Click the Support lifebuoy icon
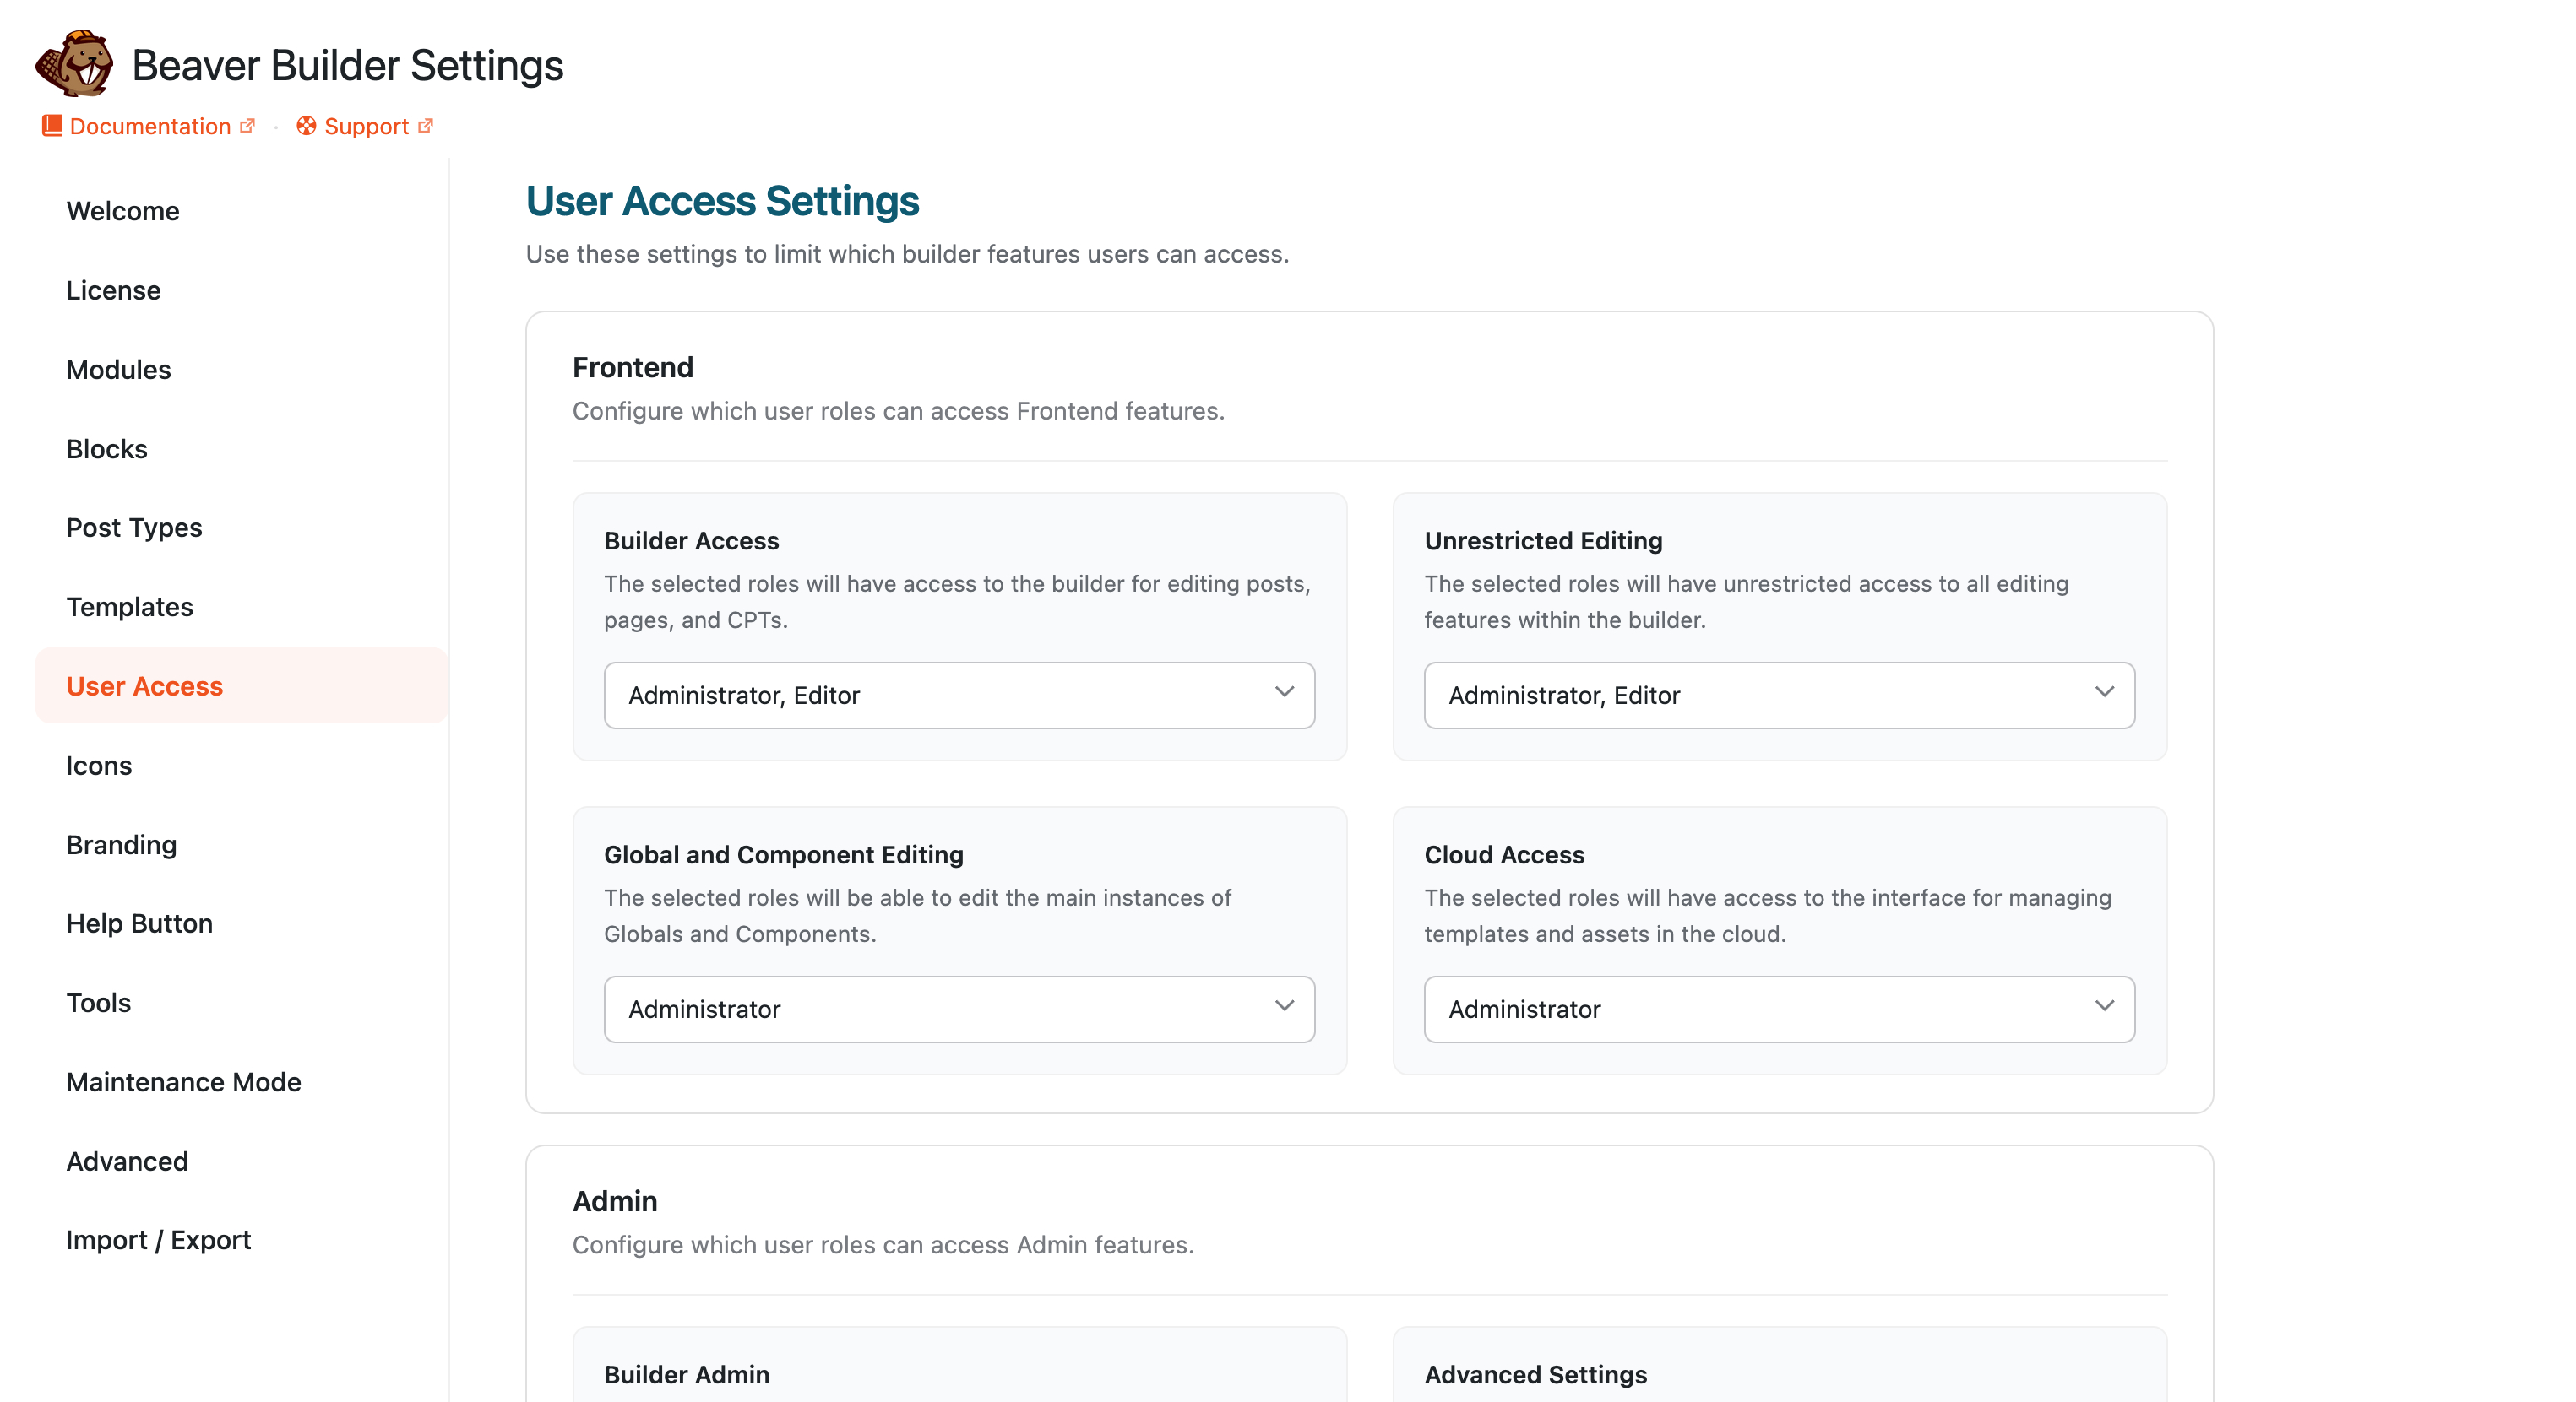This screenshot has width=2576, height=1402. click(306, 126)
